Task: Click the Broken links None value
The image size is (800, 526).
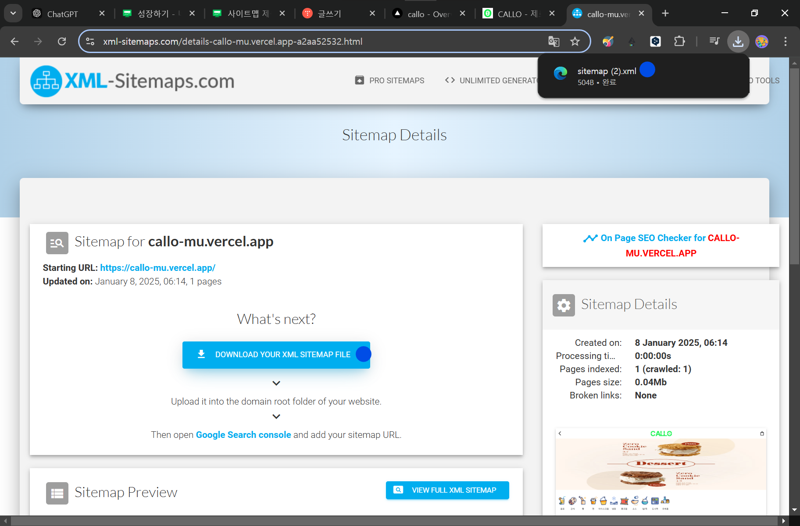Action: click(x=646, y=395)
